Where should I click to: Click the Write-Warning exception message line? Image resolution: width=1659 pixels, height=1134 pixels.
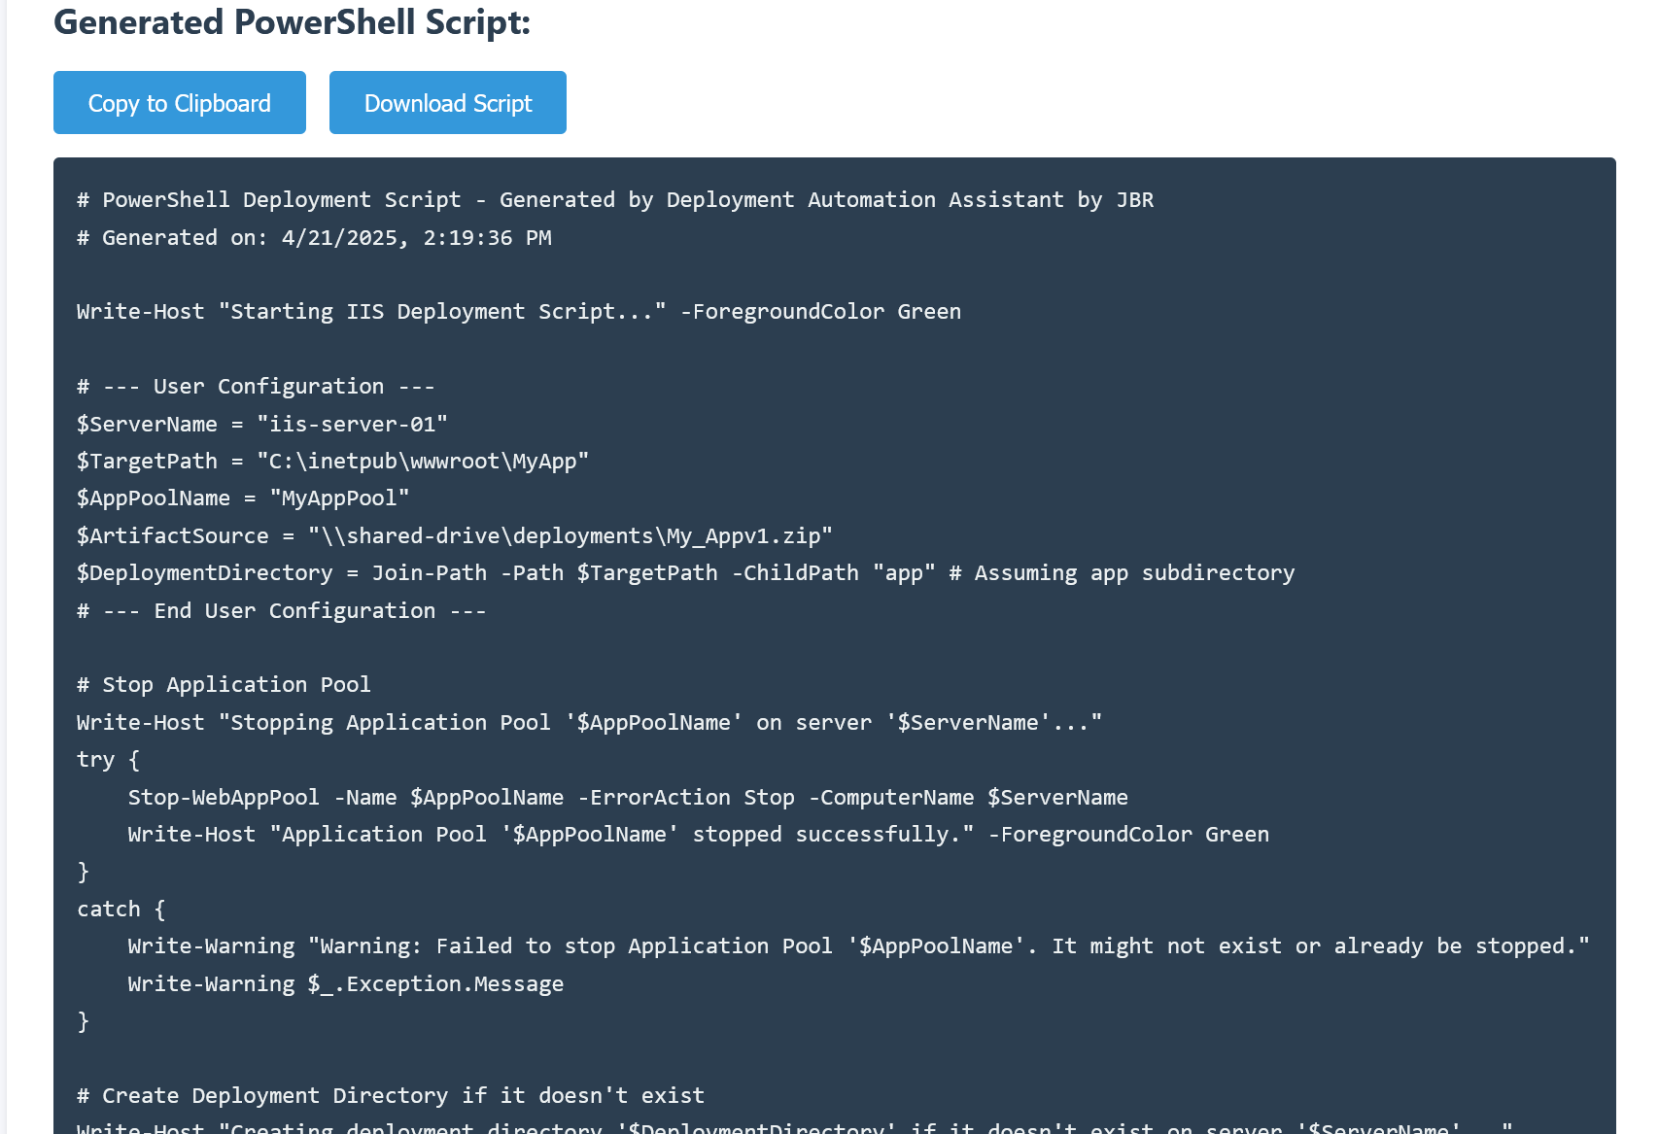coord(345,983)
